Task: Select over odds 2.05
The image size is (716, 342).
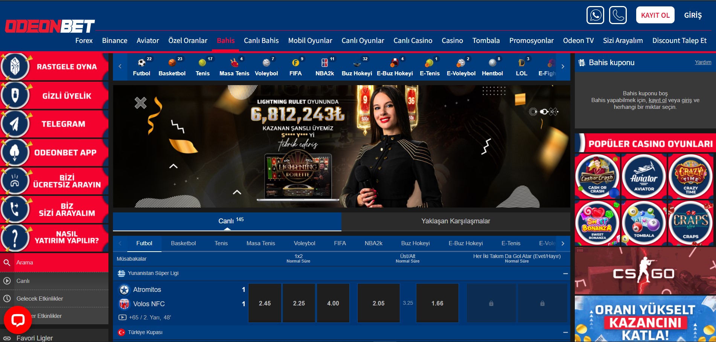Action: click(x=379, y=303)
